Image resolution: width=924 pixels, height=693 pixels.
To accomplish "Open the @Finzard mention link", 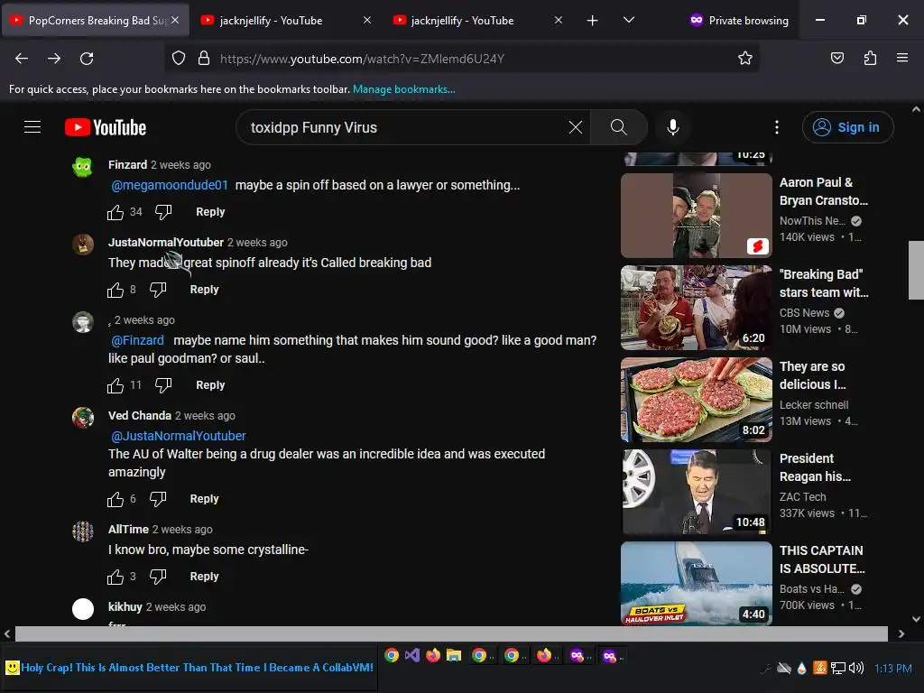I will pos(137,340).
